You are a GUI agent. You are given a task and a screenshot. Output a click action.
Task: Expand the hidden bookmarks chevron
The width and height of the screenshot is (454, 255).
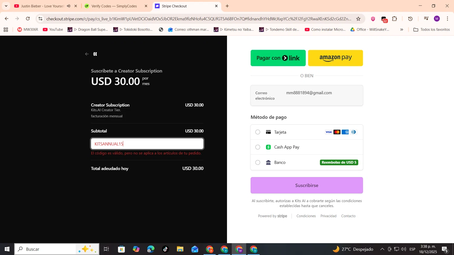(x=402, y=30)
